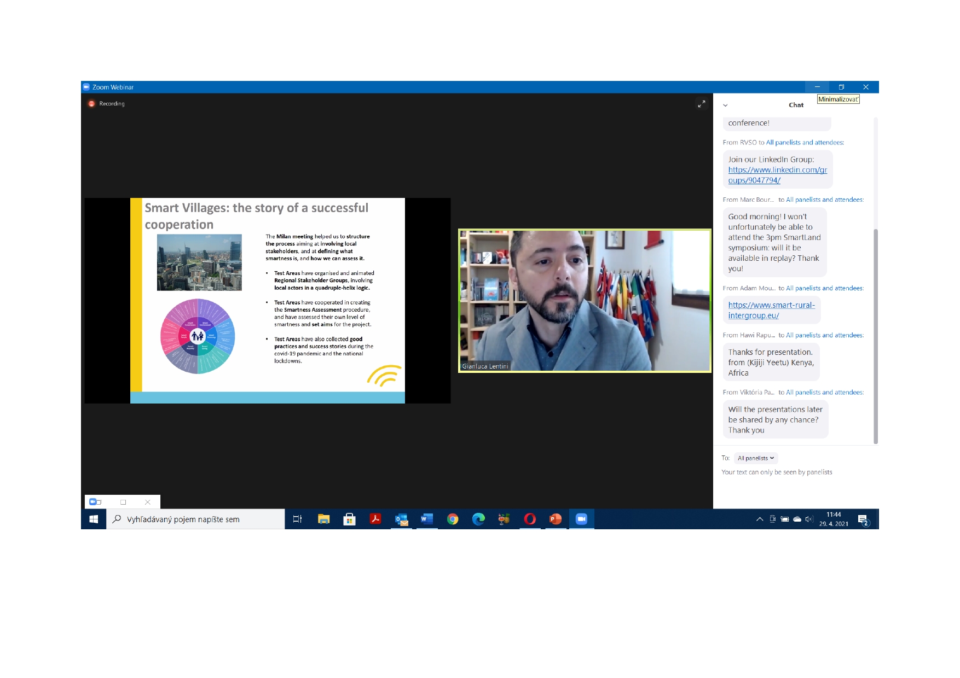Viewport: 960px width, 678px height.
Task: Open the fruit-icon app on the taskbar
Action: (504, 519)
